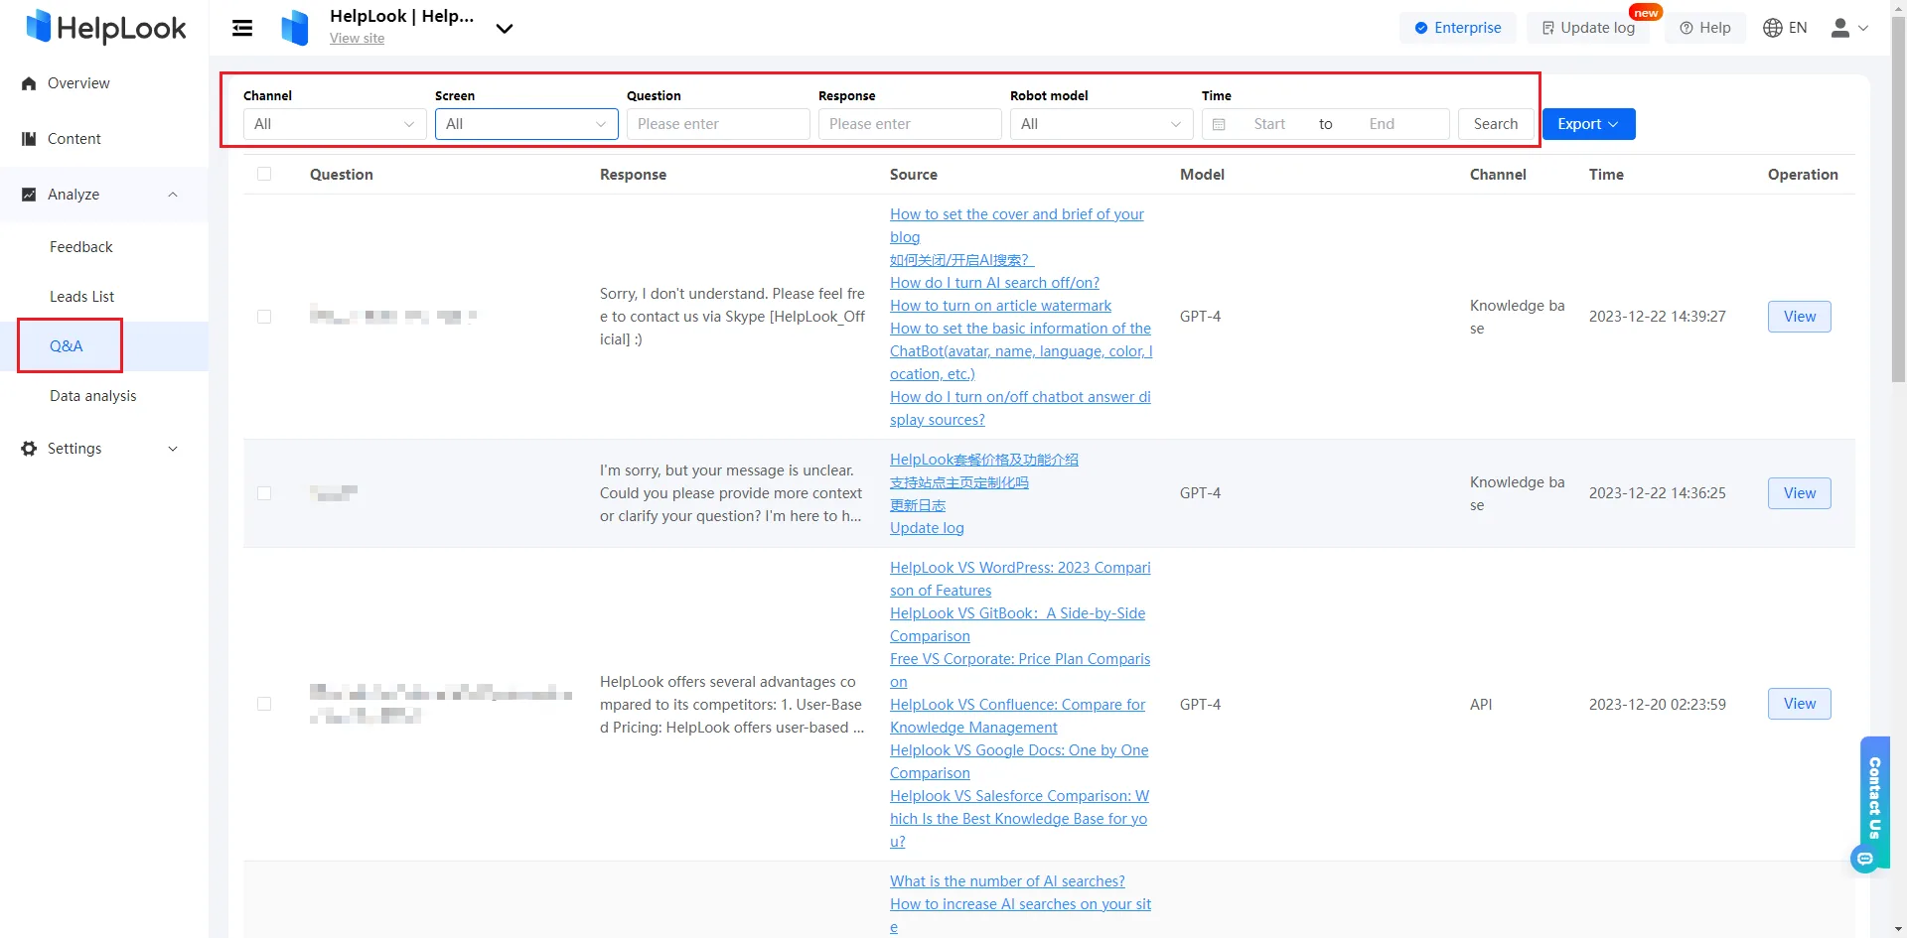Click the HelpLook logo
This screenshot has height=938, width=1907.
[x=106, y=28]
